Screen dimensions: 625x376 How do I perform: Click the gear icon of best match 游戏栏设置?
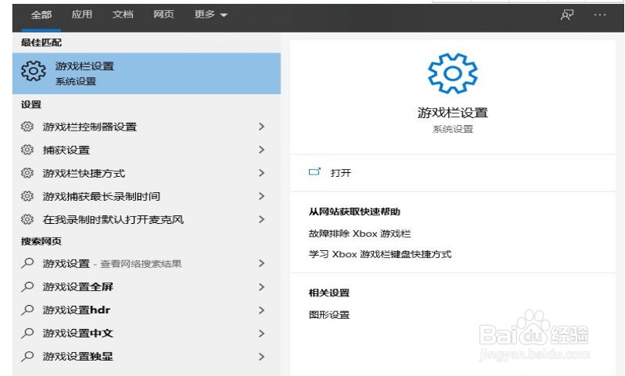coord(33,71)
